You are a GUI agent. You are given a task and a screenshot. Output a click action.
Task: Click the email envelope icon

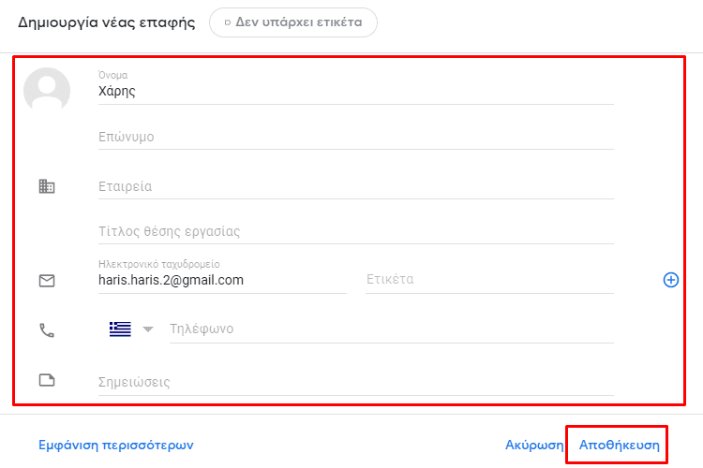pyautogui.click(x=47, y=281)
